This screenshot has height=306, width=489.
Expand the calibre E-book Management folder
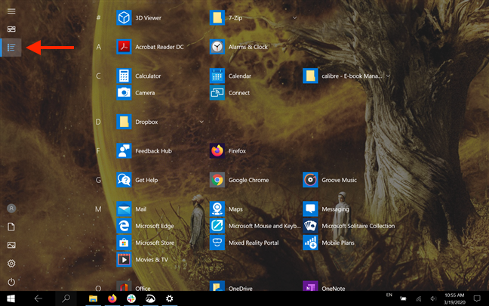[x=388, y=76]
